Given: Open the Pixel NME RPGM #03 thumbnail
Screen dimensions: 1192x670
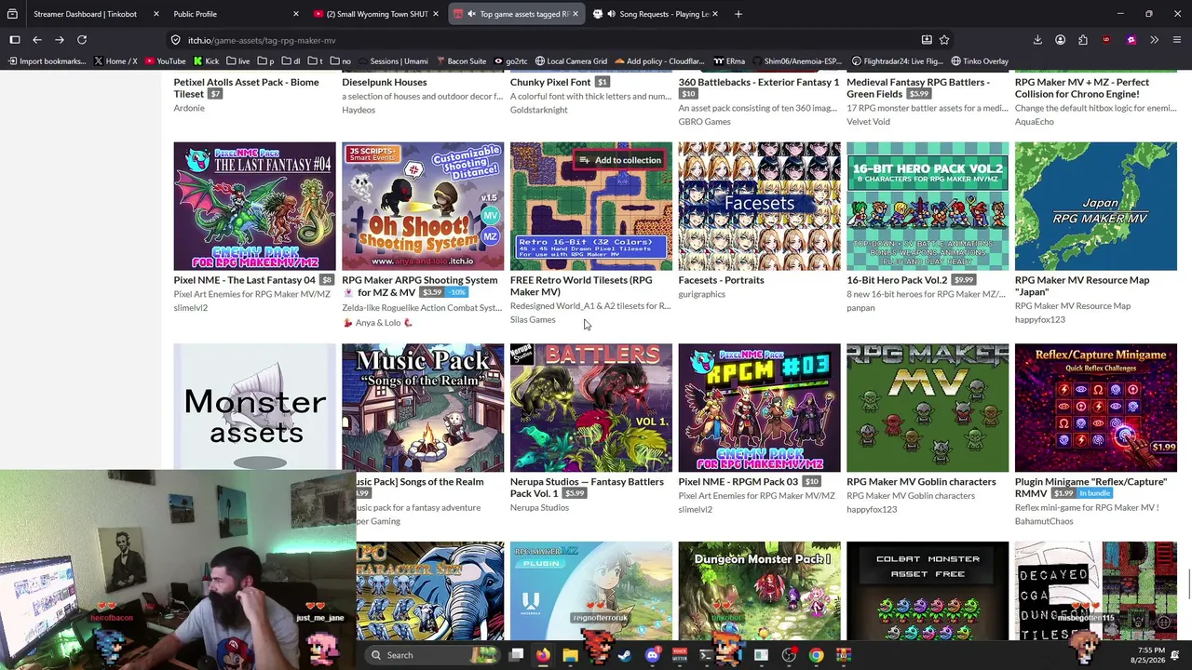Looking at the screenshot, I should coord(759,409).
